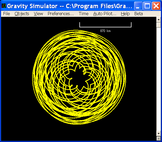Close the Gravity Simulator window
This screenshot has width=162, height=142.
point(156,6)
